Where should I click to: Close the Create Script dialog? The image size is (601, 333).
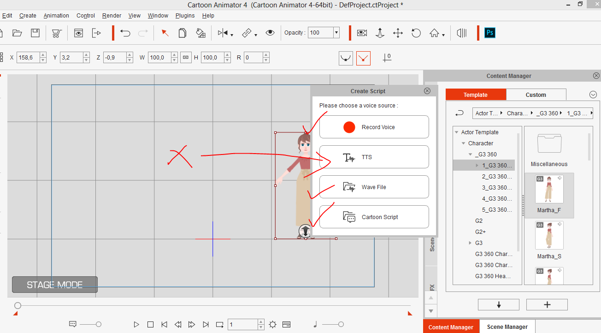tap(427, 91)
